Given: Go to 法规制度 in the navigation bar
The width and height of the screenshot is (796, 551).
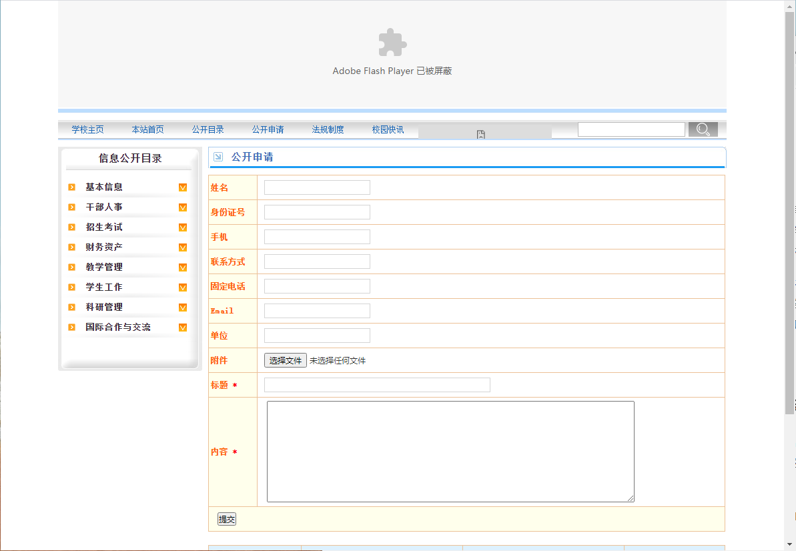Looking at the screenshot, I should [328, 129].
